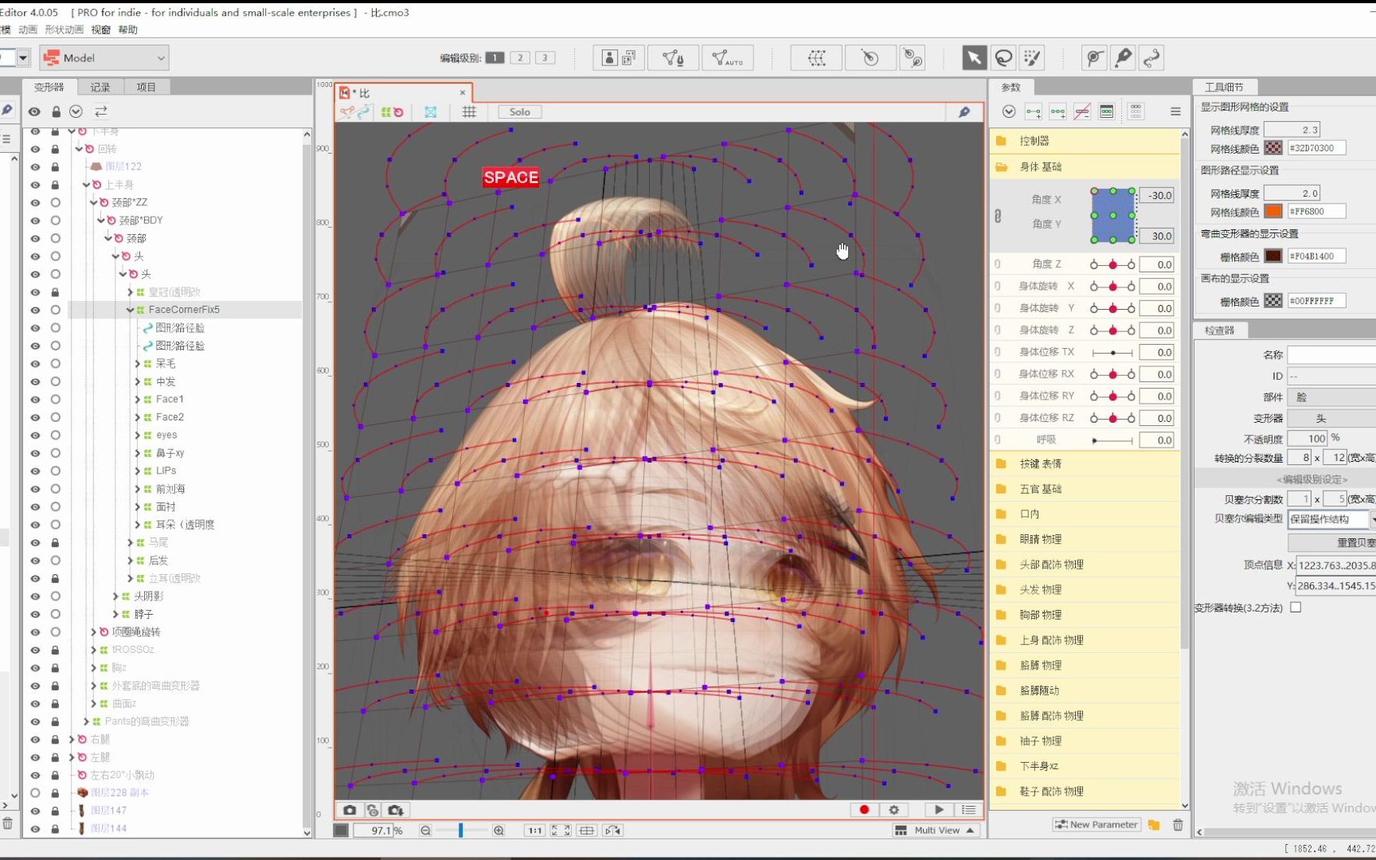
Task: Set edit level to 2
Action: tap(520, 57)
